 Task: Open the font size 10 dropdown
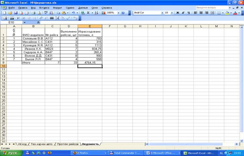click(172, 13)
